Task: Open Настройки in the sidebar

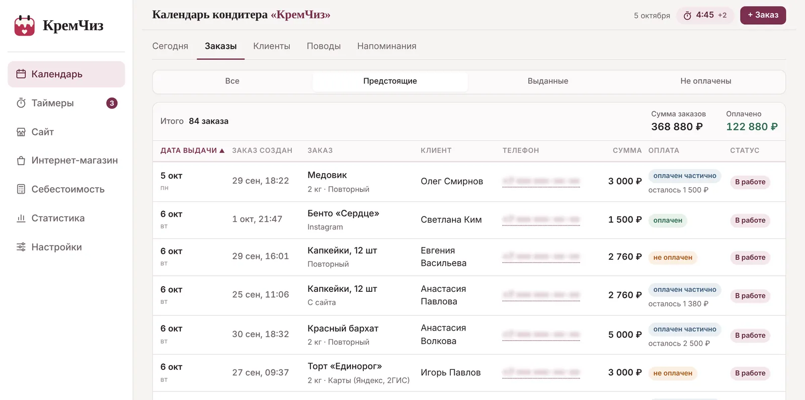Action: 66,247
